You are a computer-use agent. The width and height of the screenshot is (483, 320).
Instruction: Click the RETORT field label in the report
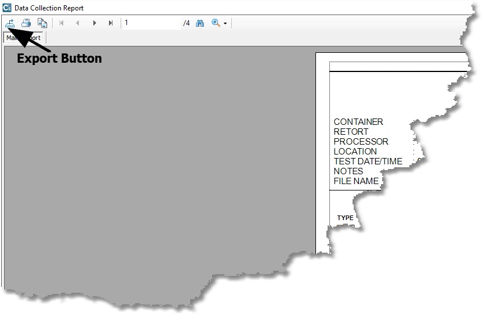351,132
